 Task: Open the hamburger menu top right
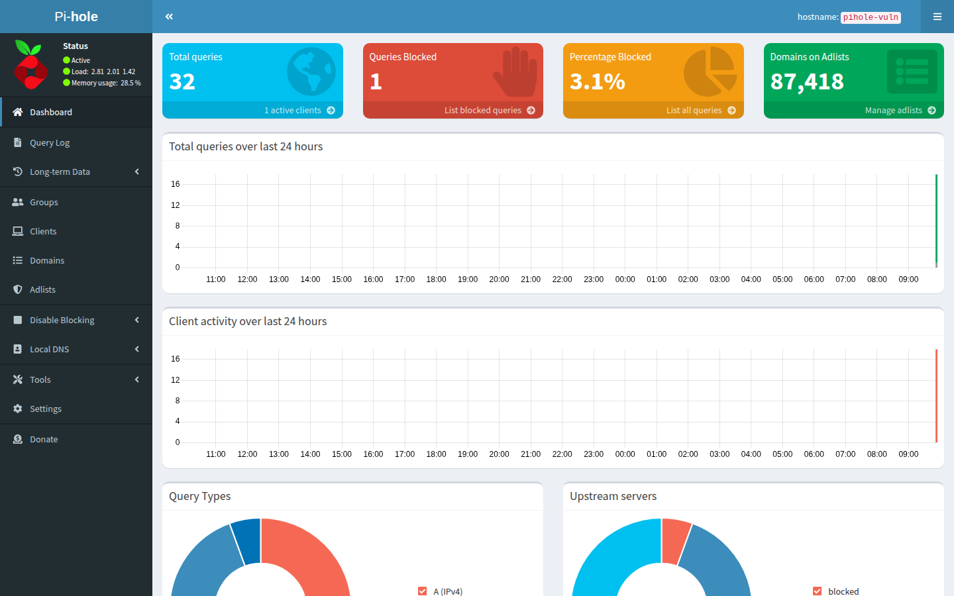tap(937, 17)
